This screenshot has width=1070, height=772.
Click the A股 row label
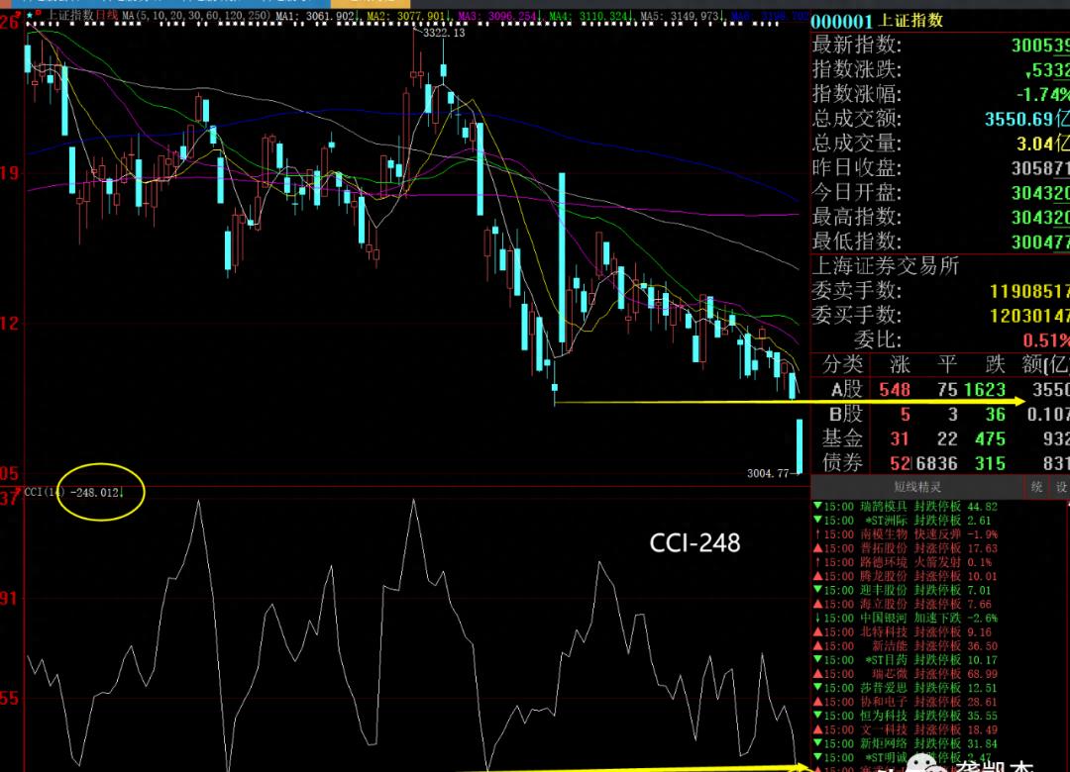tap(847, 389)
